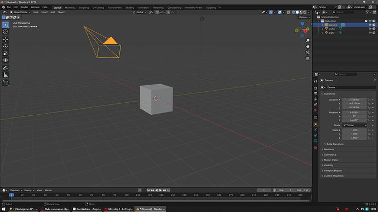Click the End frame field in timeline
Viewport: 378px width, 212px height.
point(303,190)
